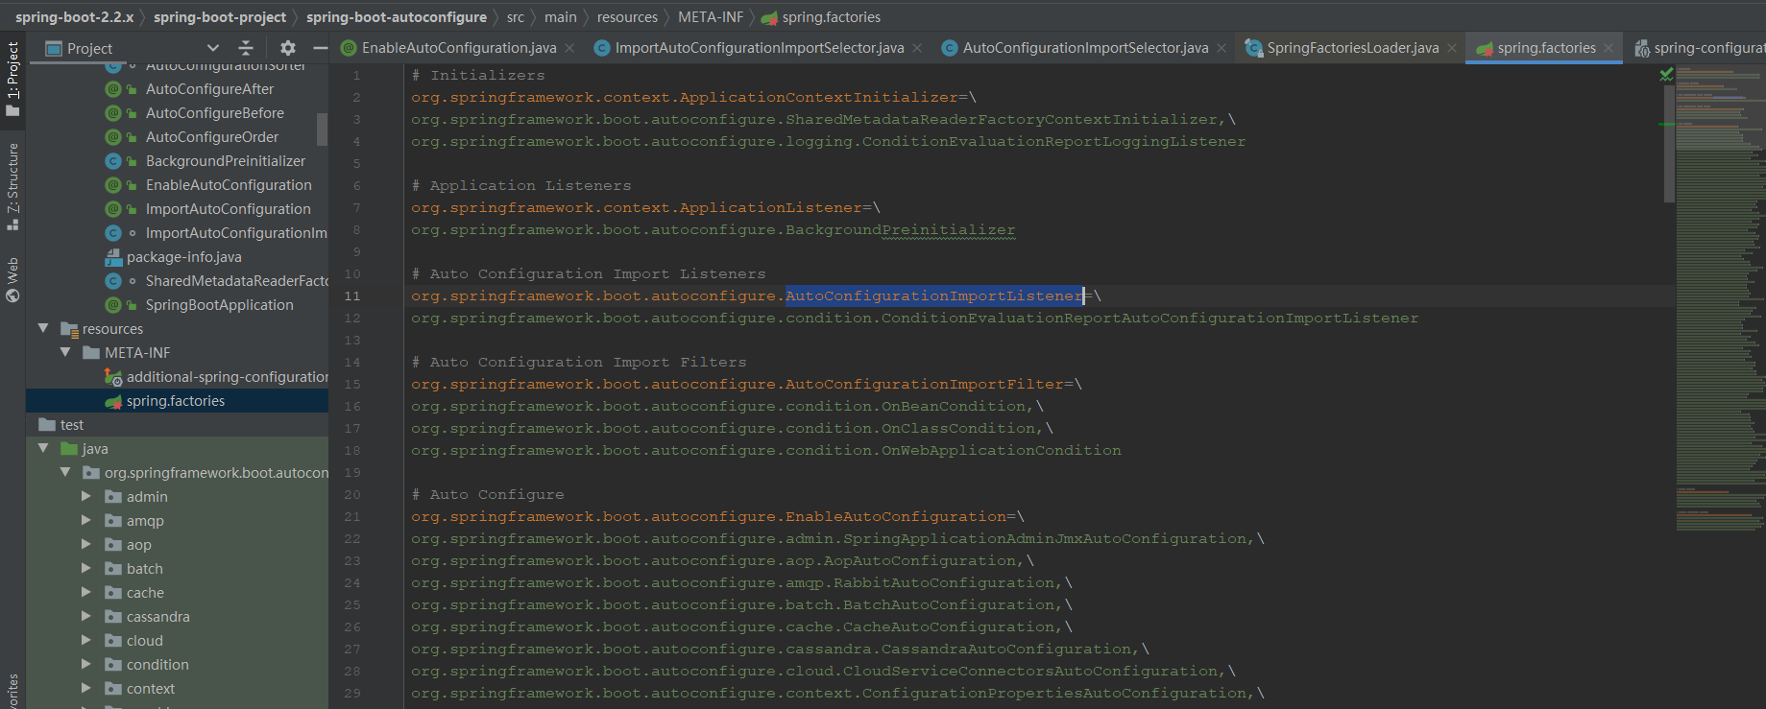Select BackgroundPreinitializer class in tree

click(226, 161)
